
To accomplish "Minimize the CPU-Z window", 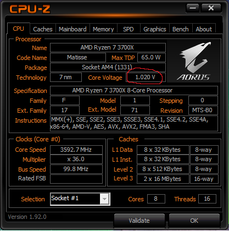I will [x=193, y=8].
